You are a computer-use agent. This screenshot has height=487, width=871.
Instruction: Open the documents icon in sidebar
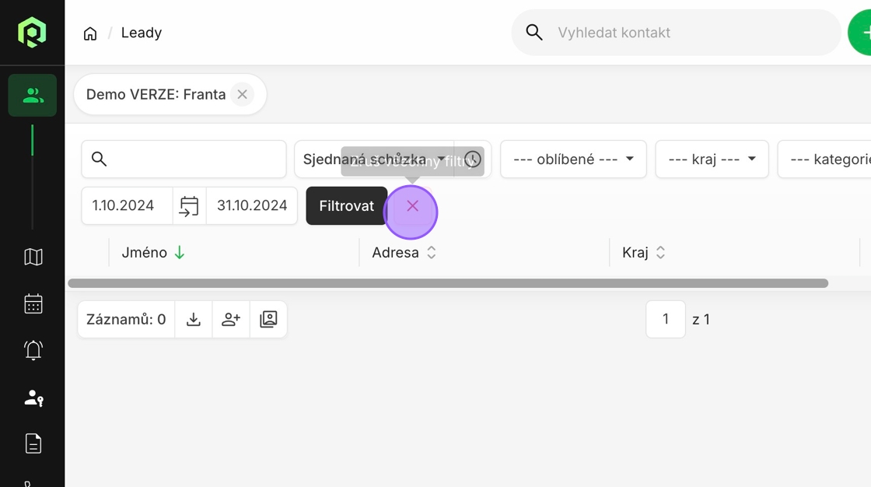pyautogui.click(x=33, y=443)
